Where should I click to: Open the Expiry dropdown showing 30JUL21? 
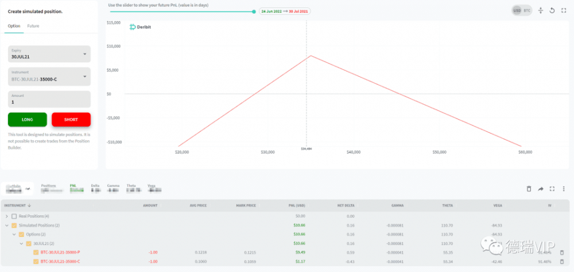pyautogui.click(x=49, y=54)
